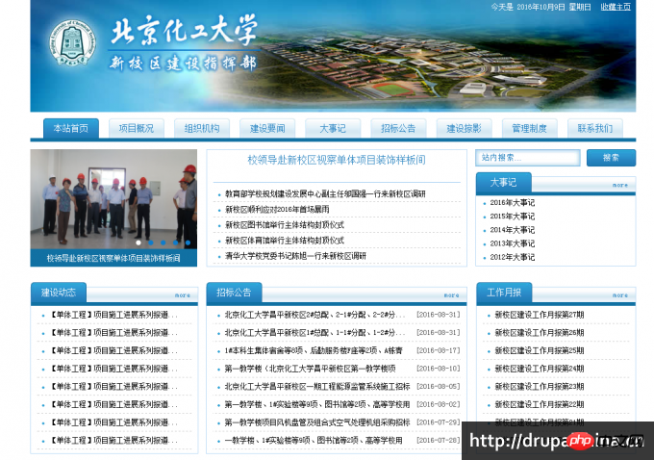The width and height of the screenshot is (654, 460).
Task: Jump to the second slideshow dot
Action: pos(151,243)
